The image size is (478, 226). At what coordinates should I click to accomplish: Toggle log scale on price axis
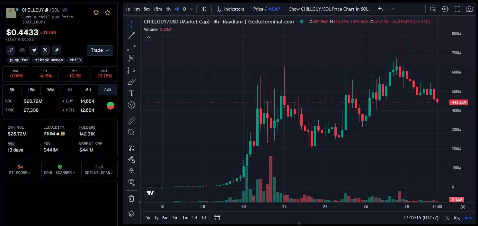(456, 218)
